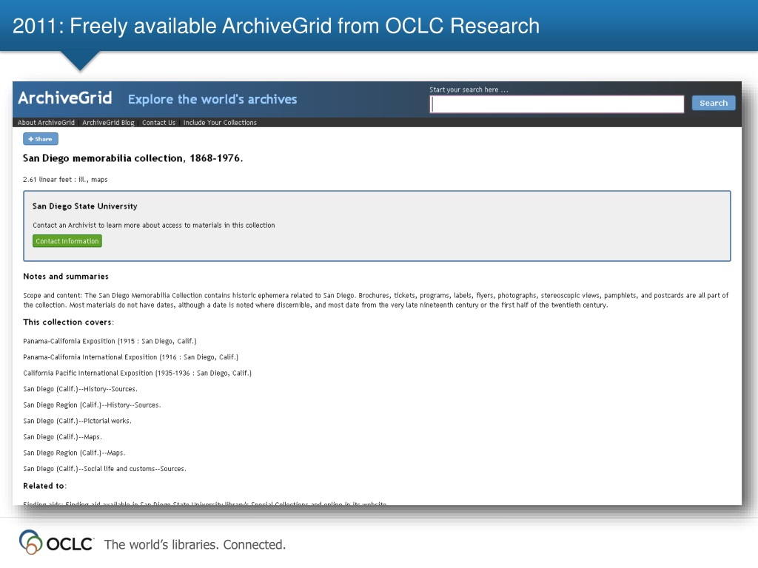Viewport: 758px width, 568px height.
Task: Click San Diego (Calif.)--History--Sources subject
Action: pyautogui.click(x=80, y=389)
